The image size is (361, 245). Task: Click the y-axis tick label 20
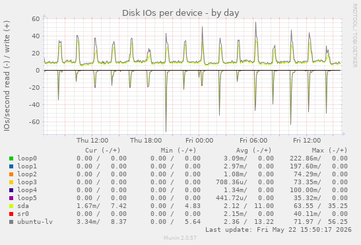pos(36,53)
